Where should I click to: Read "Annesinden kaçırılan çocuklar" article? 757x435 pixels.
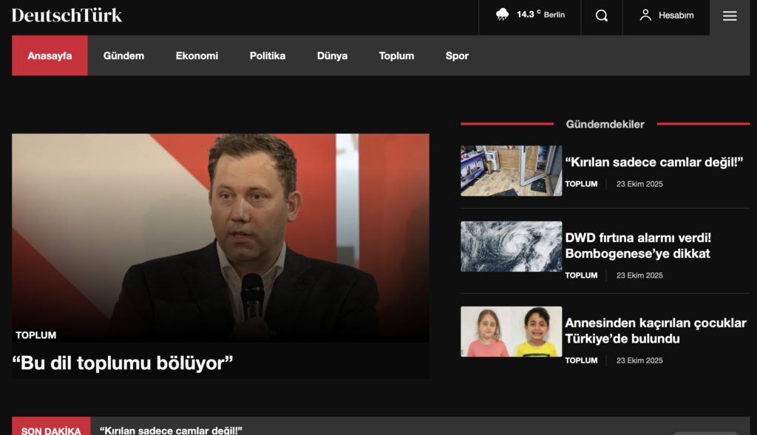(655, 331)
